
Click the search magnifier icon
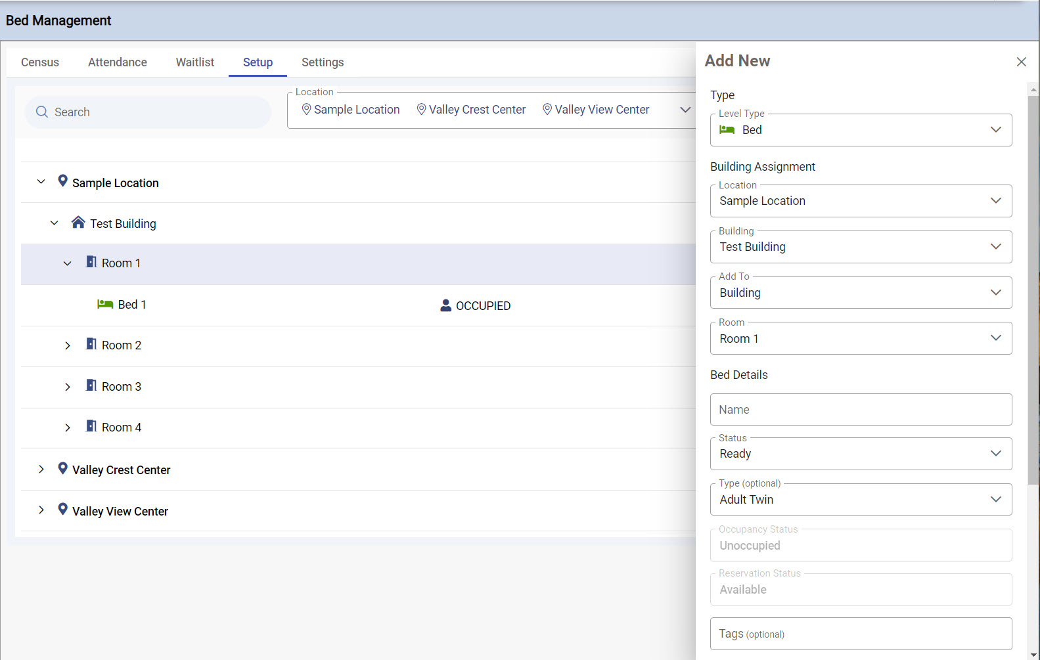(42, 112)
